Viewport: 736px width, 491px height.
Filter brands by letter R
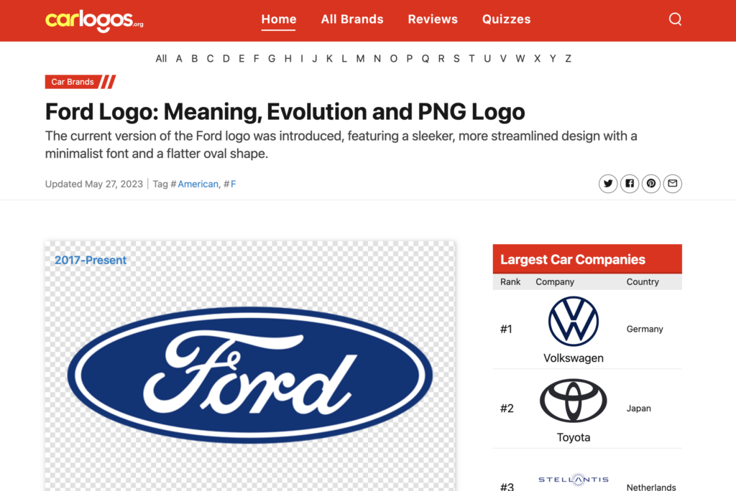441,59
